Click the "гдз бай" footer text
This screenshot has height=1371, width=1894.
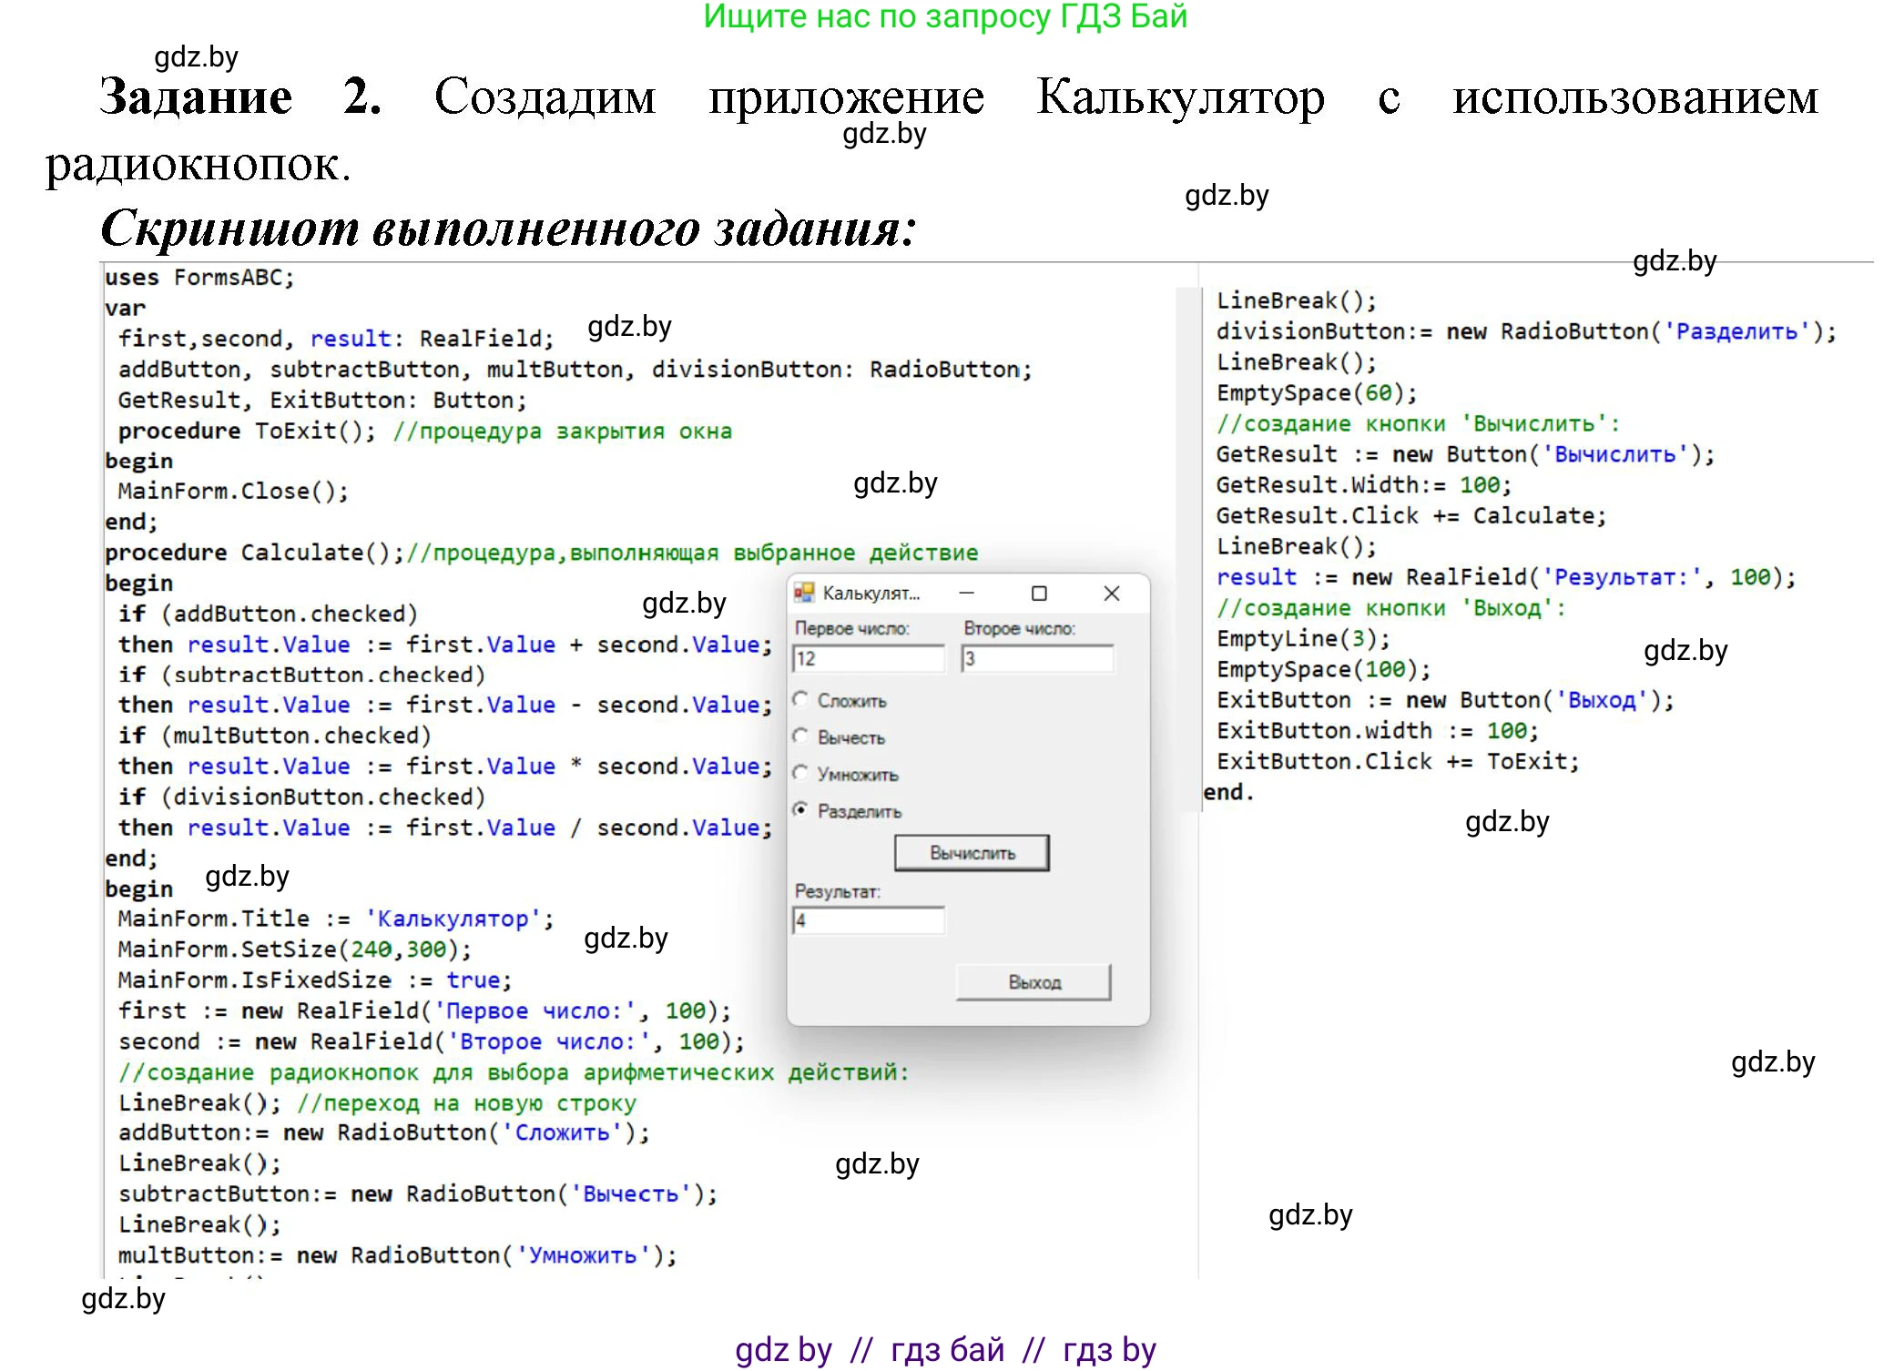[x=947, y=1350]
